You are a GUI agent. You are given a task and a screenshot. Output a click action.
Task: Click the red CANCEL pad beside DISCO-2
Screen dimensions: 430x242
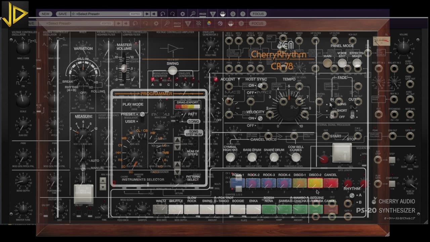pyautogui.click(x=331, y=183)
